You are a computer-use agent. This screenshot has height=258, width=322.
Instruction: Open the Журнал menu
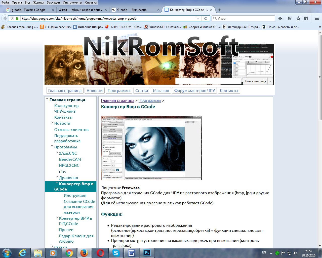coord(38,3)
